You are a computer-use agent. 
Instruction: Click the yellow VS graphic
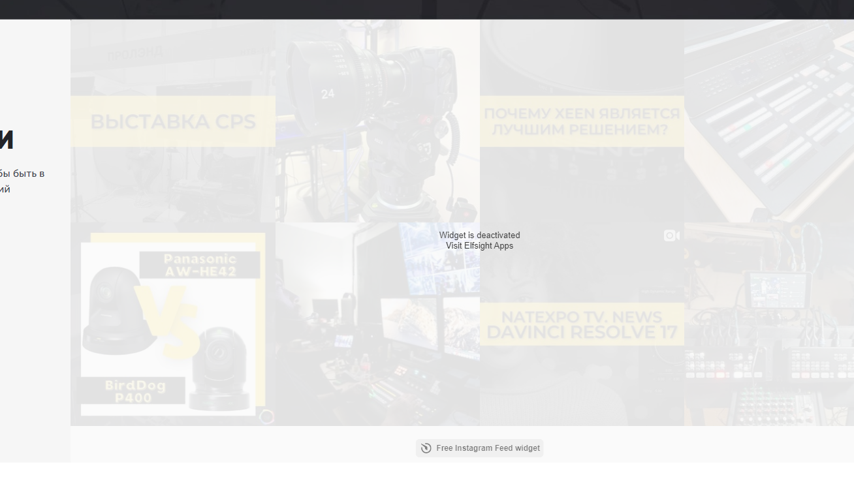(168, 320)
